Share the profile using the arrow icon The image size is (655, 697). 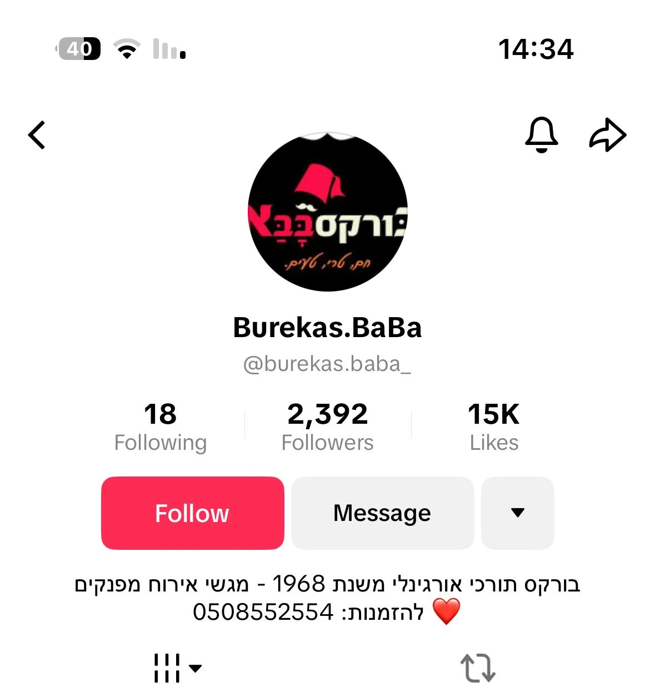(608, 135)
